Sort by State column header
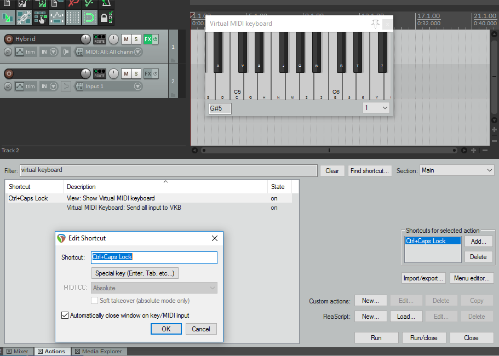 click(280, 187)
